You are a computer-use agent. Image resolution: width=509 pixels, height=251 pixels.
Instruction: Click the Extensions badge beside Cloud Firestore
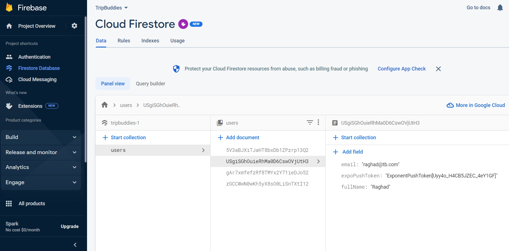pos(183,24)
